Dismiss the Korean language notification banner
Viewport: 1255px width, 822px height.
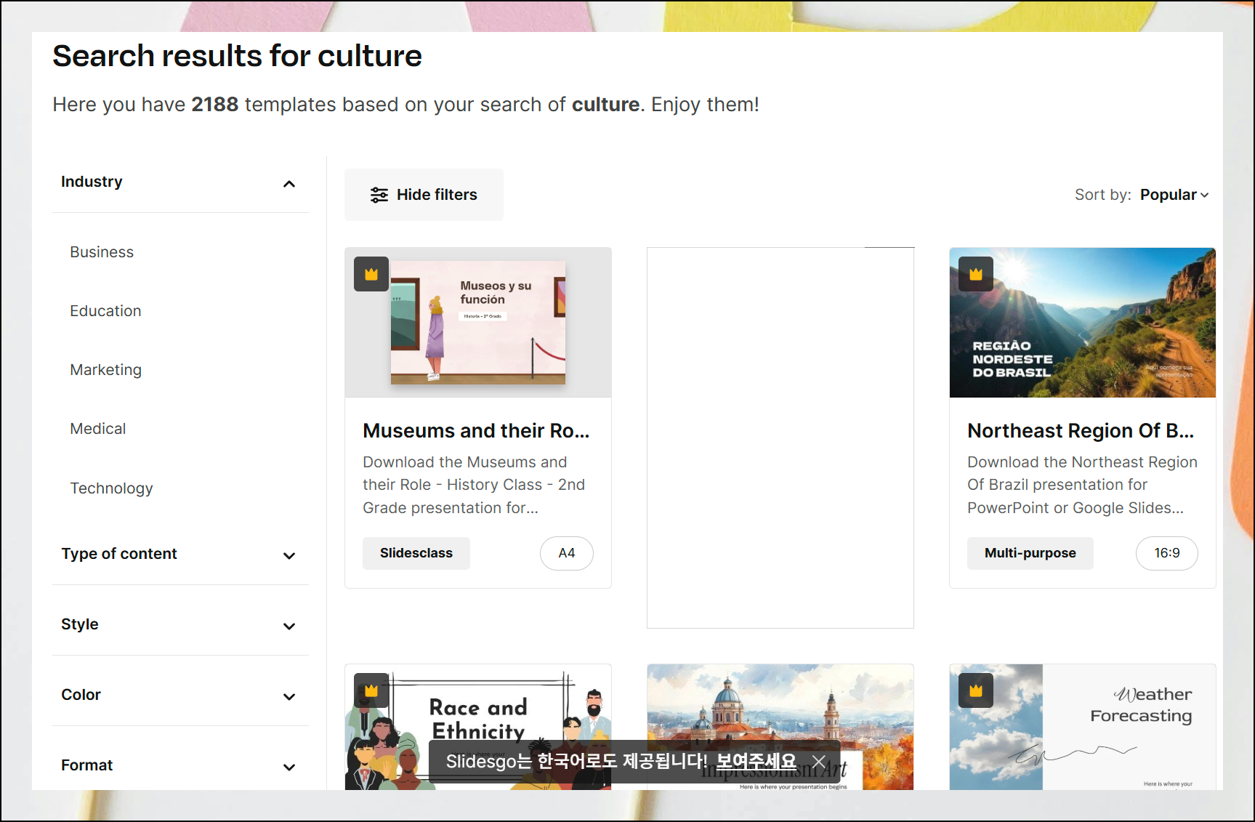click(819, 762)
